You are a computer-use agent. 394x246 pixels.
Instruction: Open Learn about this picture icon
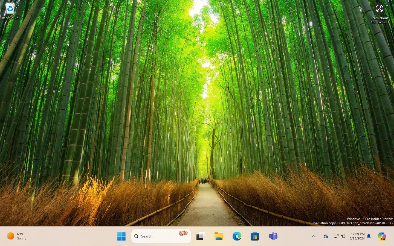click(379, 14)
